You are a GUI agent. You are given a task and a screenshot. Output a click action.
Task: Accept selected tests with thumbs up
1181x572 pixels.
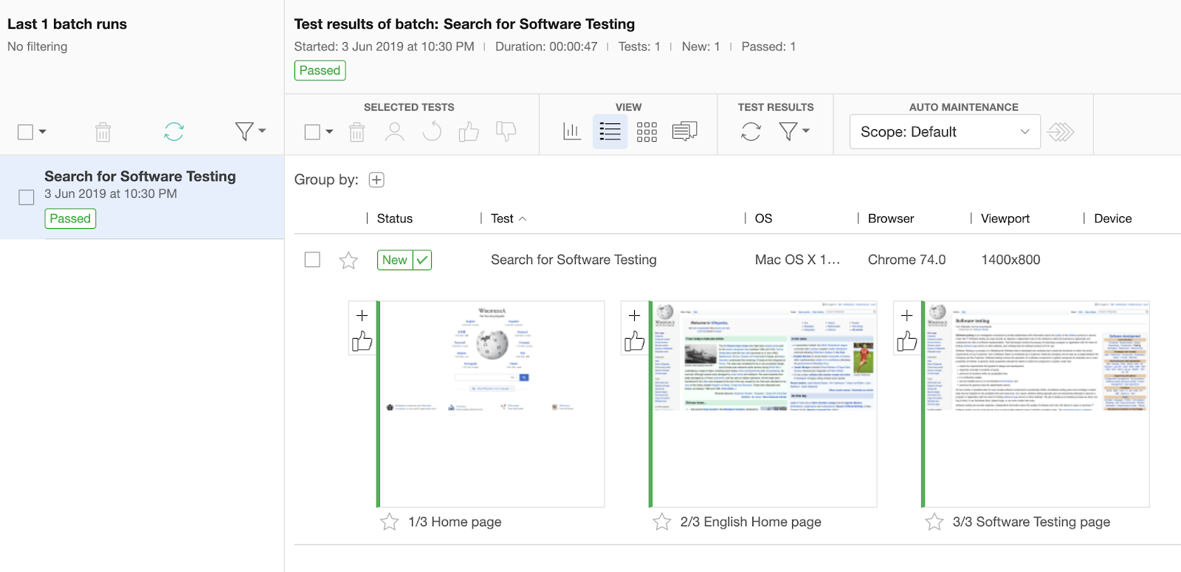click(469, 132)
